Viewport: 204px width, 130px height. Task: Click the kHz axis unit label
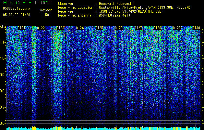3,26
